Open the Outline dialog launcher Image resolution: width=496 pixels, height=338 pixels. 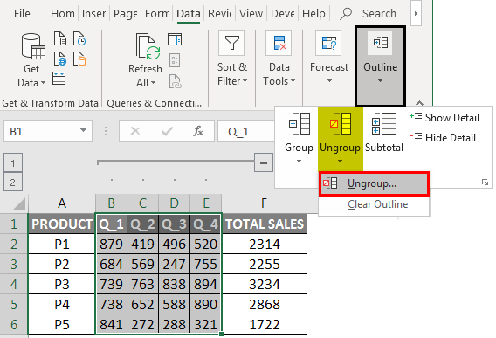click(485, 182)
